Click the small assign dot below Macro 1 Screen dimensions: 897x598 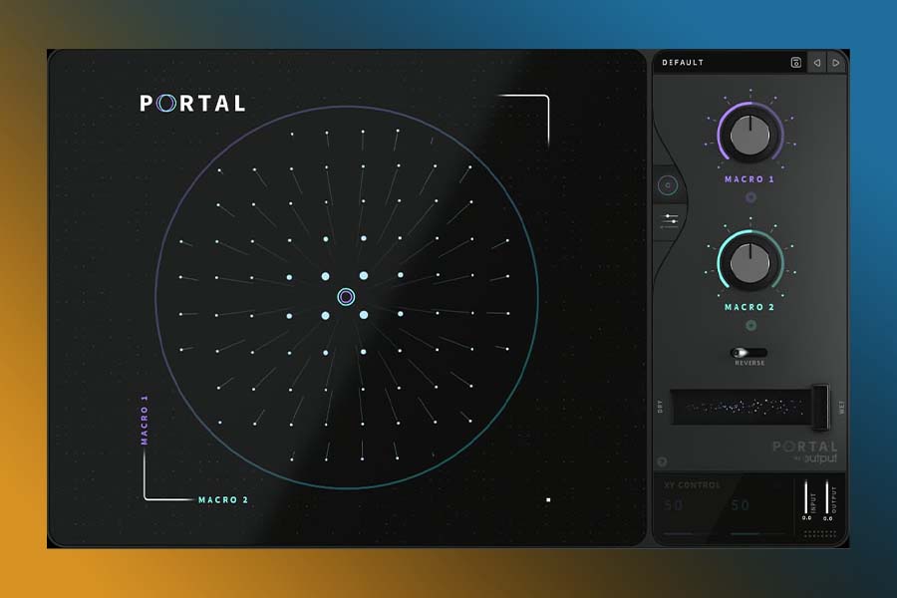tap(750, 197)
